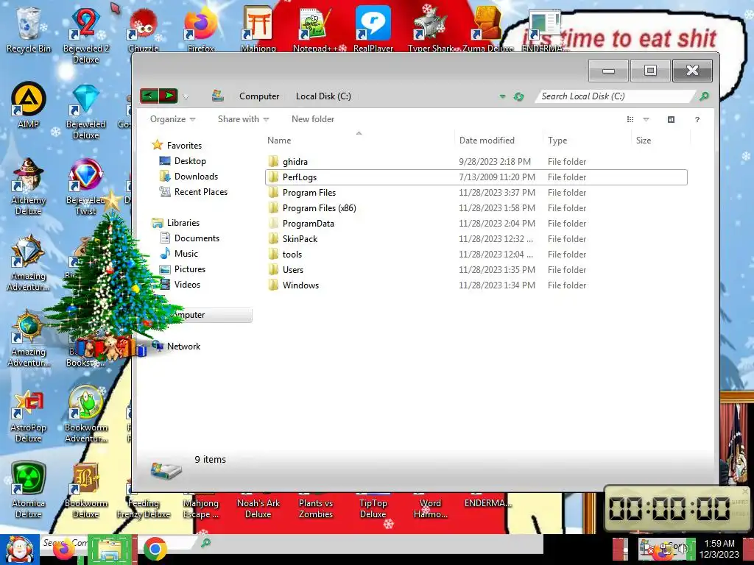Image resolution: width=754 pixels, height=565 pixels.
Task: Select the ghidra folder
Action: click(476, 161)
